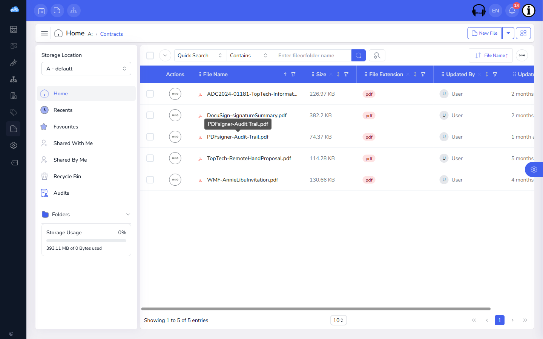This screenshot has height=339, width=543.
Task: Focus the file or folder name field
Action: (311, 55)
